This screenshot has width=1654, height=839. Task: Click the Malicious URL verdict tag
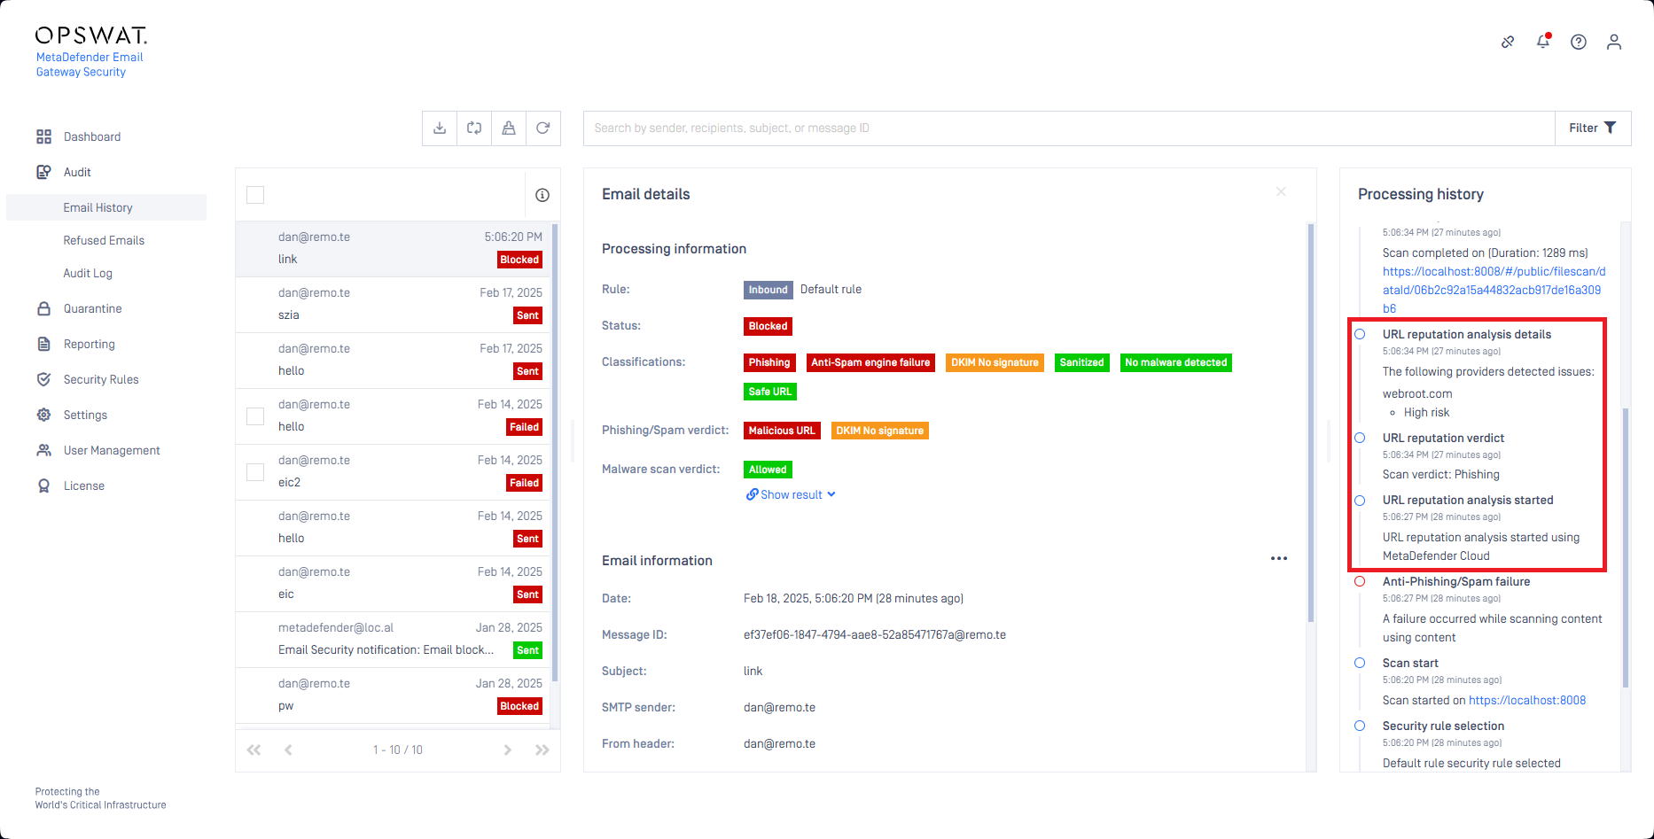(x=782, y=431)
